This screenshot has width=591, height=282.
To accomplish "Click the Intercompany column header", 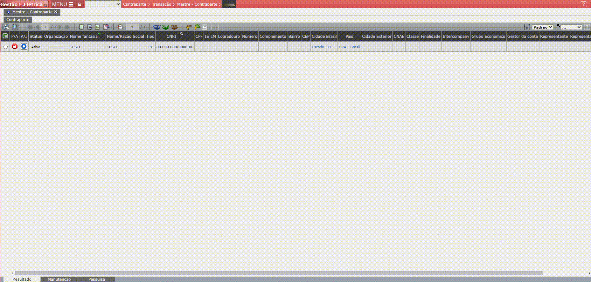I will [456, 37].
